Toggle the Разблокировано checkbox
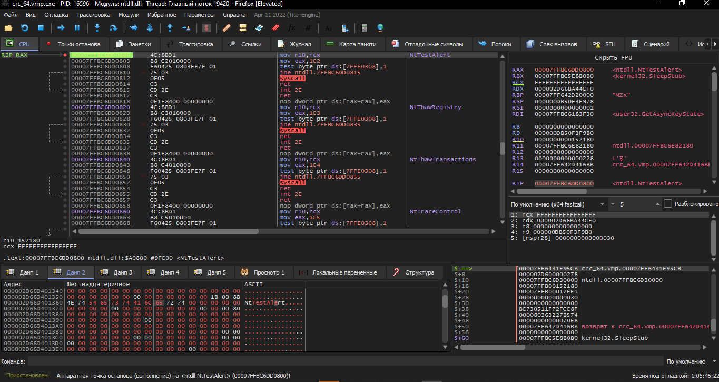This screenshot has width=719, height=382. (667, 204)
